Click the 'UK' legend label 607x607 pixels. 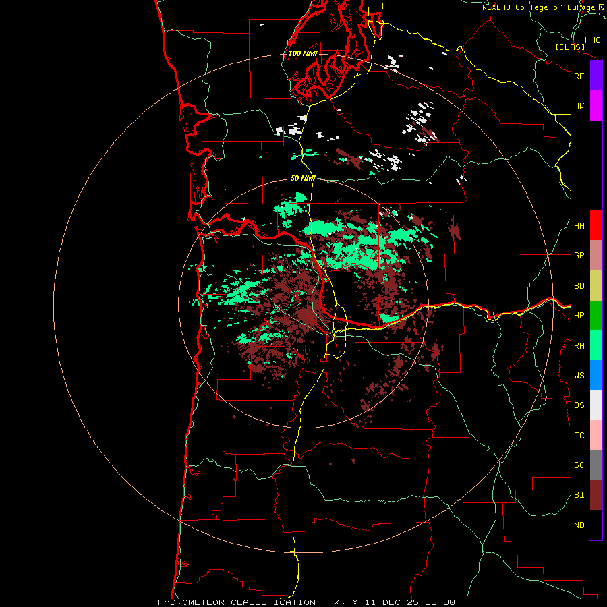(579, 107)
